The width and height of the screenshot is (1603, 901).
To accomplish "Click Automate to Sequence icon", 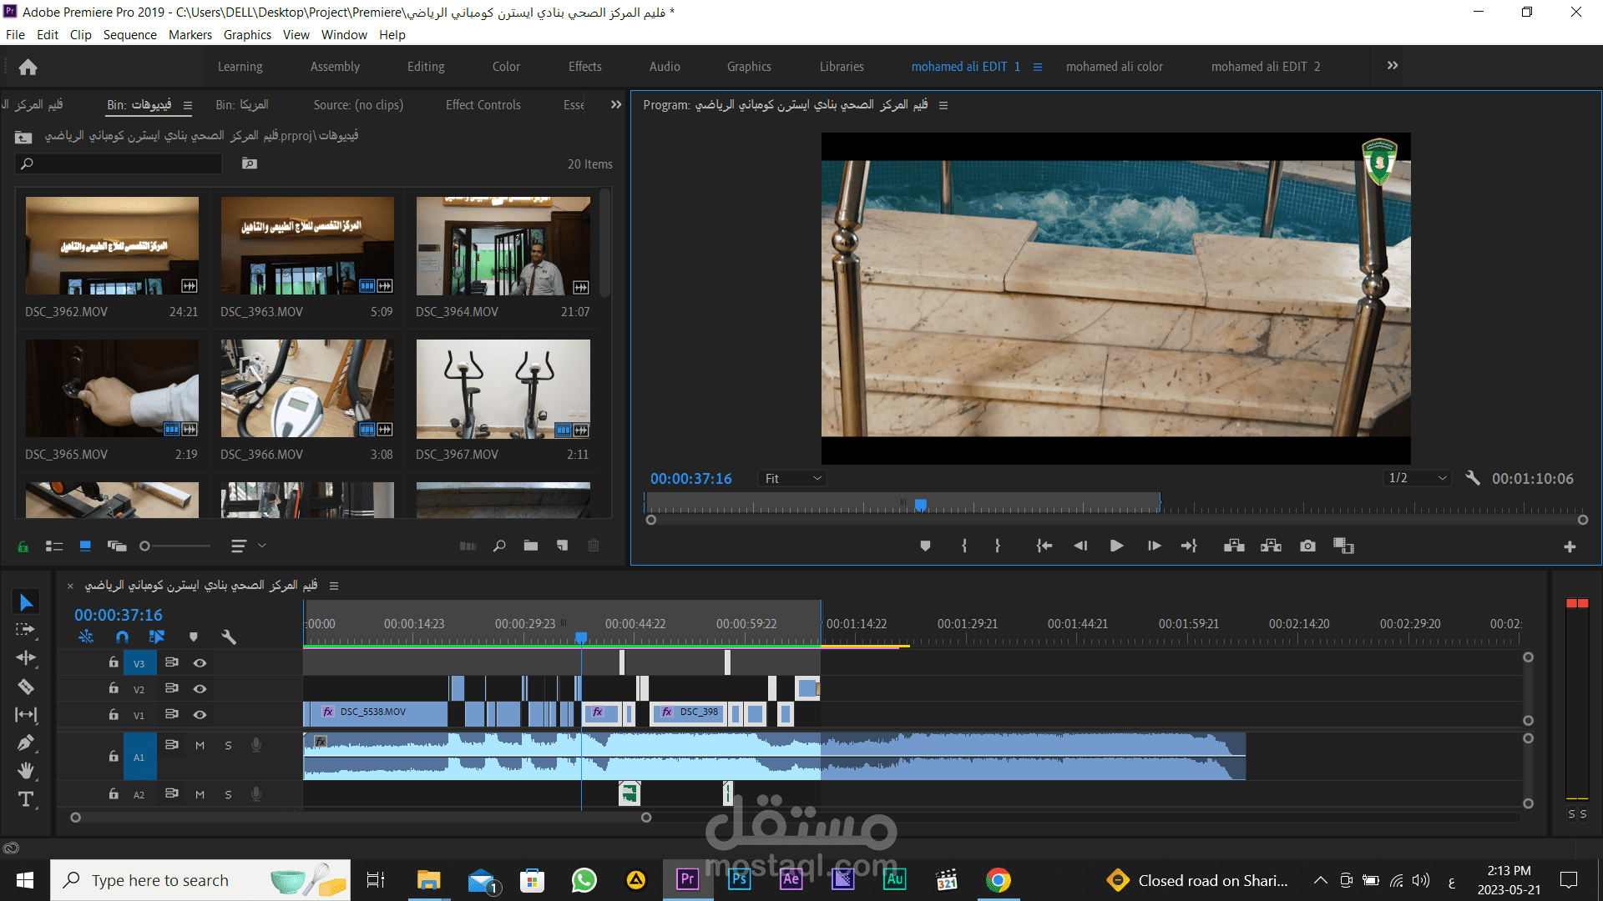I will 468,546.
